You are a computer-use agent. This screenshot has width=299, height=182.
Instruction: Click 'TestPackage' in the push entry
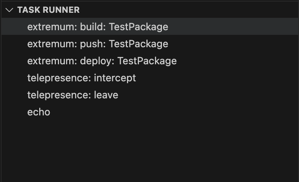[138, 44]
